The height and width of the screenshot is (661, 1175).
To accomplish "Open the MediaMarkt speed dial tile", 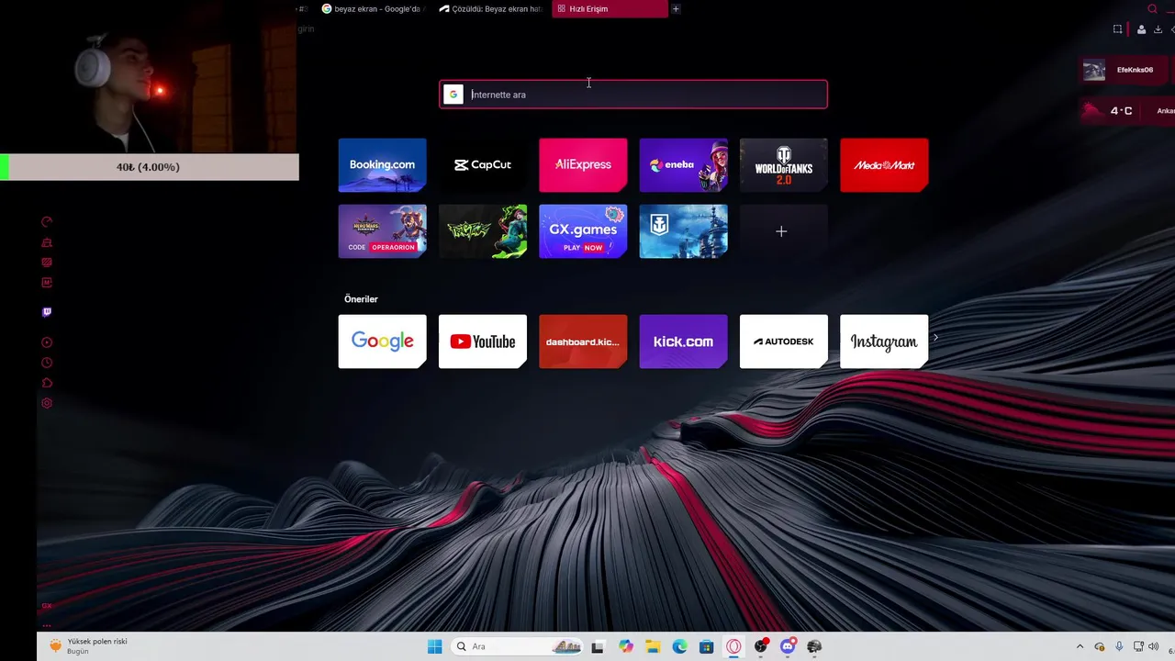I will click(x=884, y=165).
